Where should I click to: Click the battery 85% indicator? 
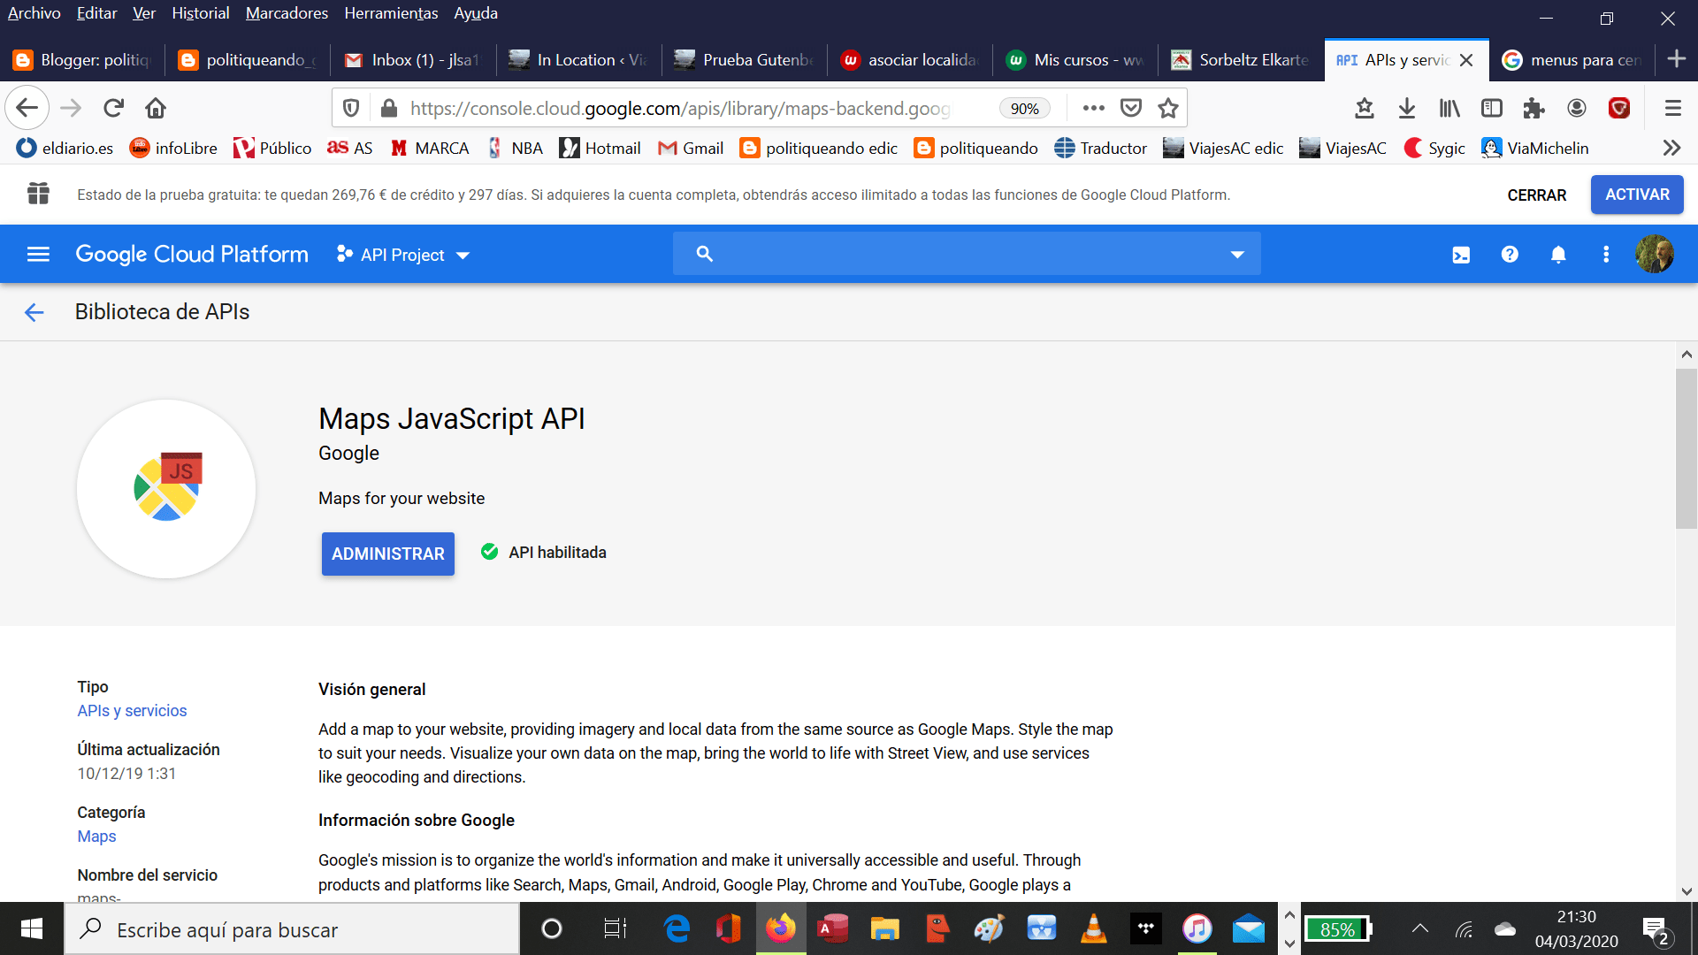click(1338, 929)
